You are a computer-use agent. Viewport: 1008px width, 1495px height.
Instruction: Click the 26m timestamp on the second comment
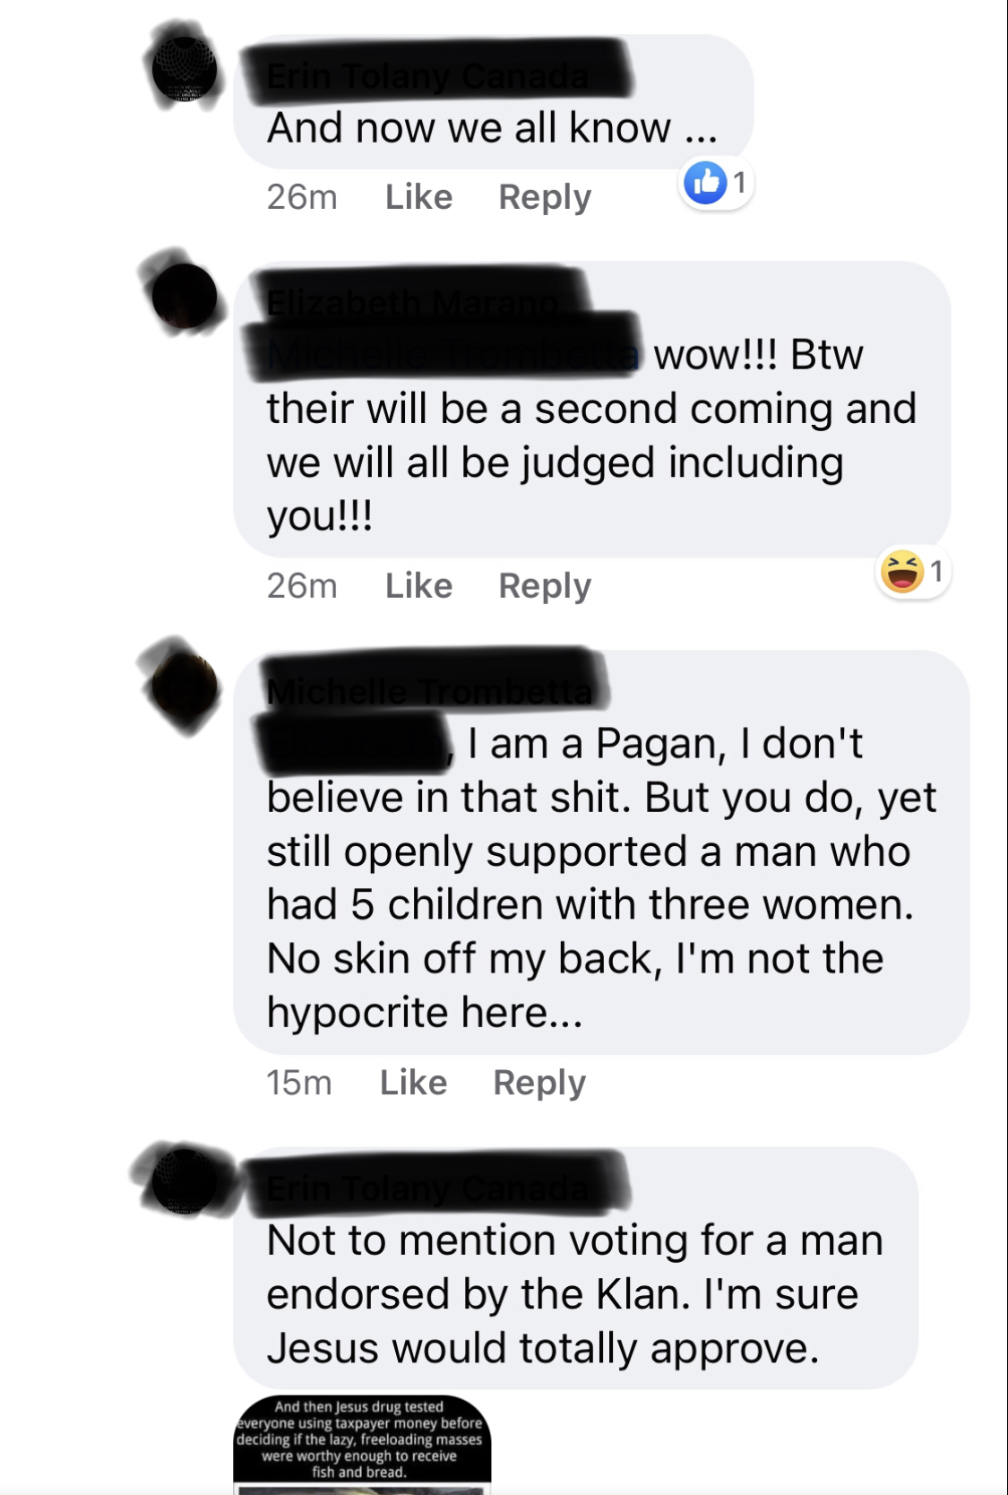(x=302, y=586)
